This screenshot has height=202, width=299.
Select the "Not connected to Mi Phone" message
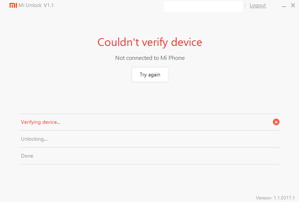[150, 58]
